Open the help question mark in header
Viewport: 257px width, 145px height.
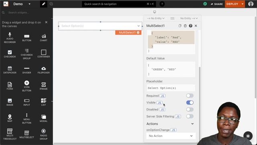162,4
